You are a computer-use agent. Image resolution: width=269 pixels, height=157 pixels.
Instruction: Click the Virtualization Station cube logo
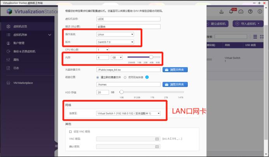click(9, 12)
